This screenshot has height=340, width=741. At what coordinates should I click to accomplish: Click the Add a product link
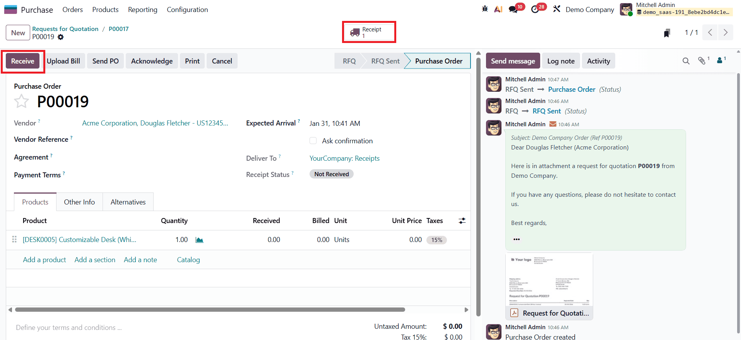tap(44, 260)
